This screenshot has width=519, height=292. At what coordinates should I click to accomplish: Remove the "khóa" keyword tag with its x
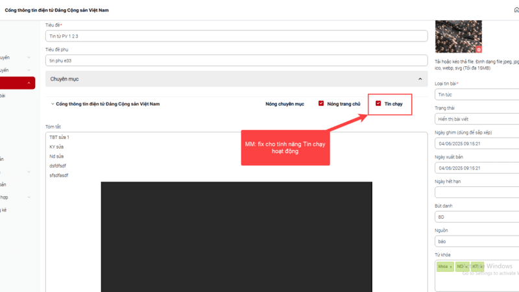point(451,267)
